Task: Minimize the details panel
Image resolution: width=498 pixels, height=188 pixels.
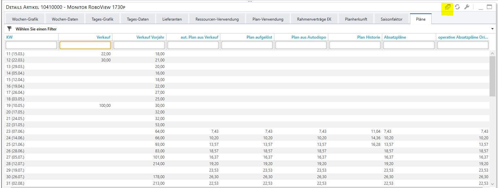Action: [480, 7]
